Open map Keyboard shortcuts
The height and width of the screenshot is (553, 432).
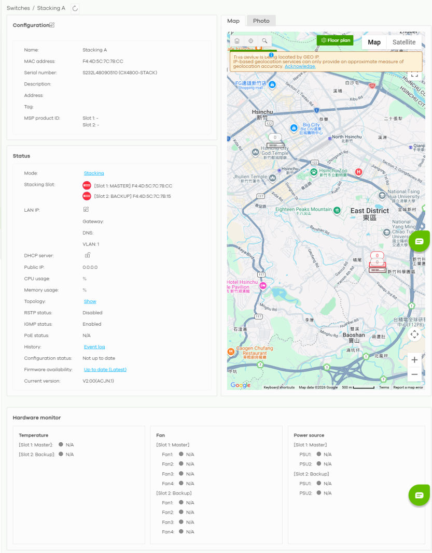tap(279, 387)
